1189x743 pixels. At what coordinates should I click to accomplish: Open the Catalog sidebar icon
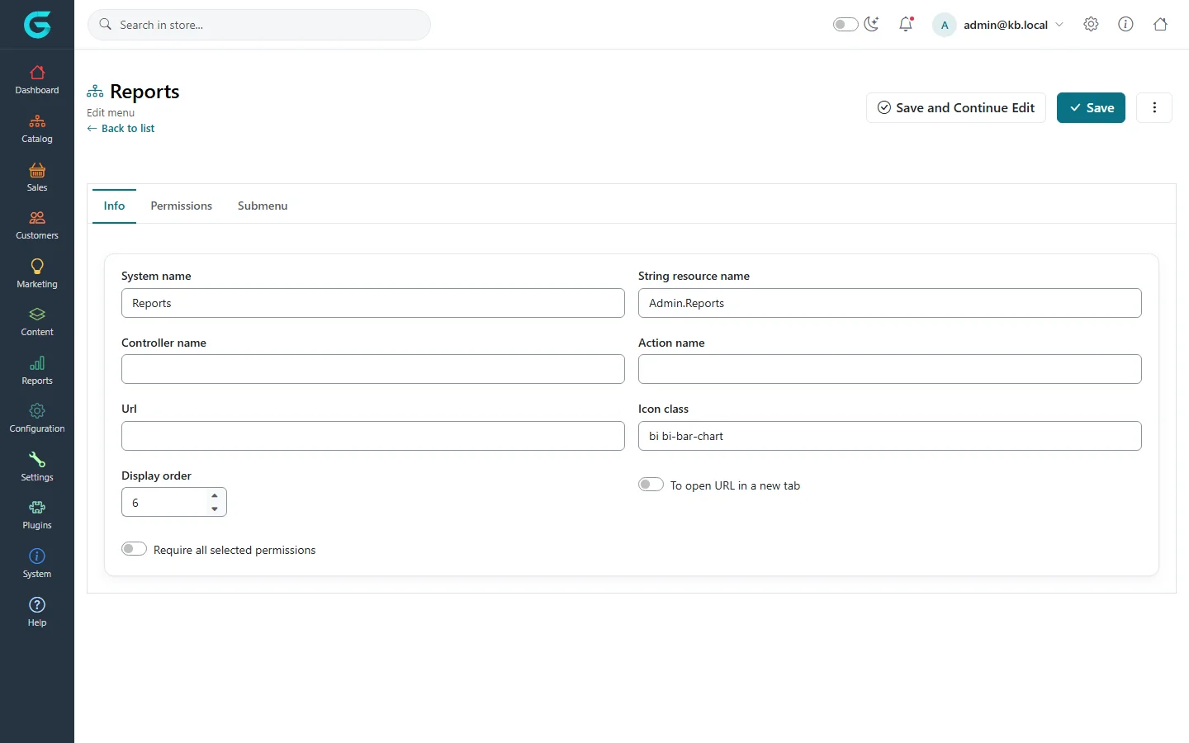coord(37,121)
